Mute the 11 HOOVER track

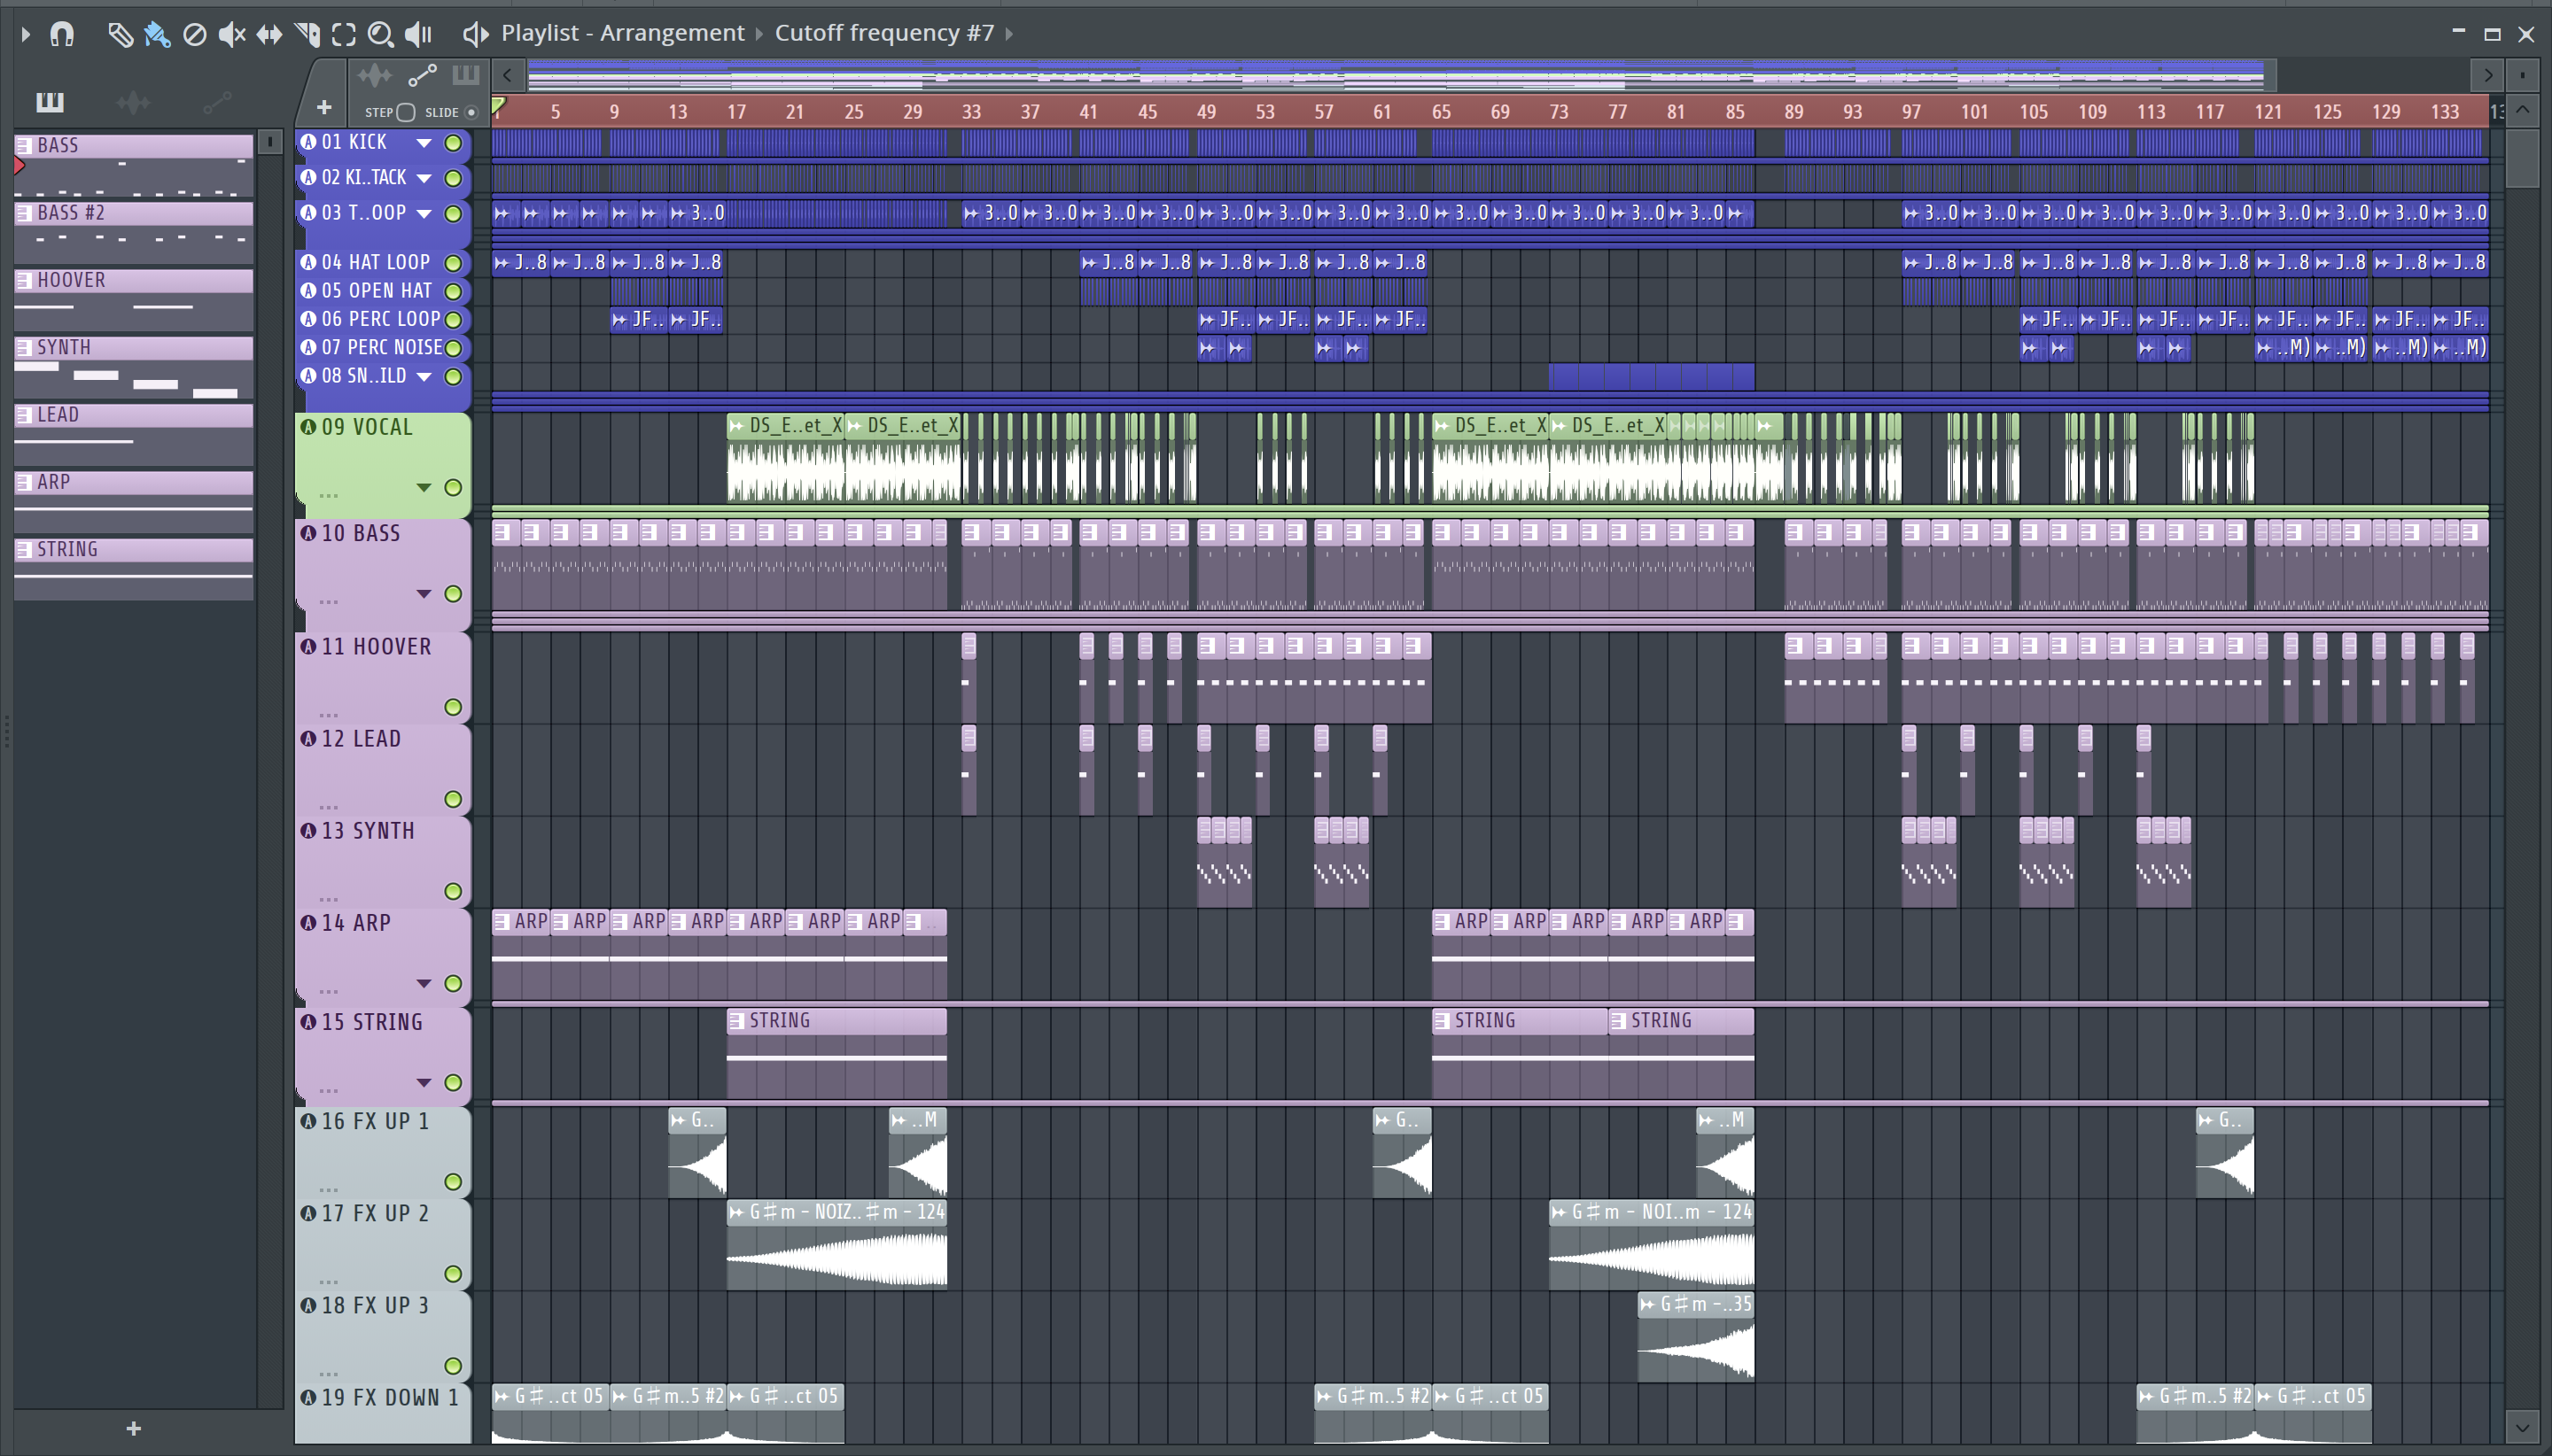pyautogui.click(x=453, y=707)
